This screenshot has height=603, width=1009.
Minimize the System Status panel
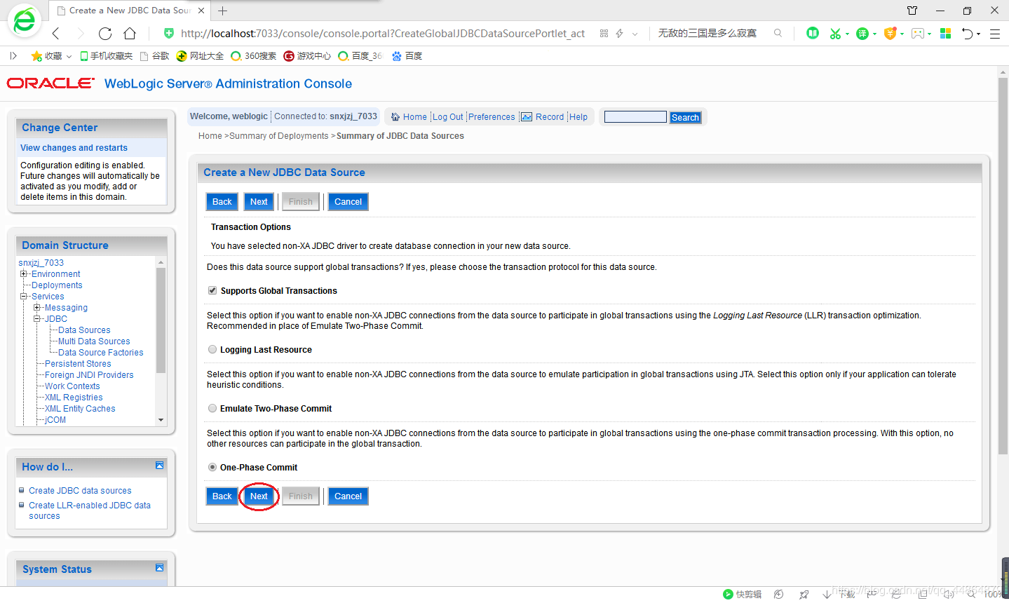(x=159, y=568)
